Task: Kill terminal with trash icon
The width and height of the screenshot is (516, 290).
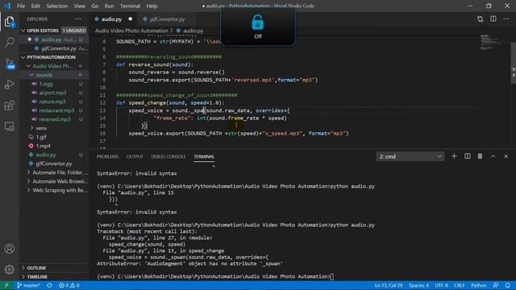Action: (481, 156)
